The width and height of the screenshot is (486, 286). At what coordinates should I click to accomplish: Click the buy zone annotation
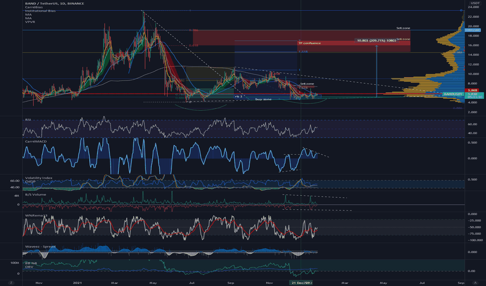click(x=263, y=99)
